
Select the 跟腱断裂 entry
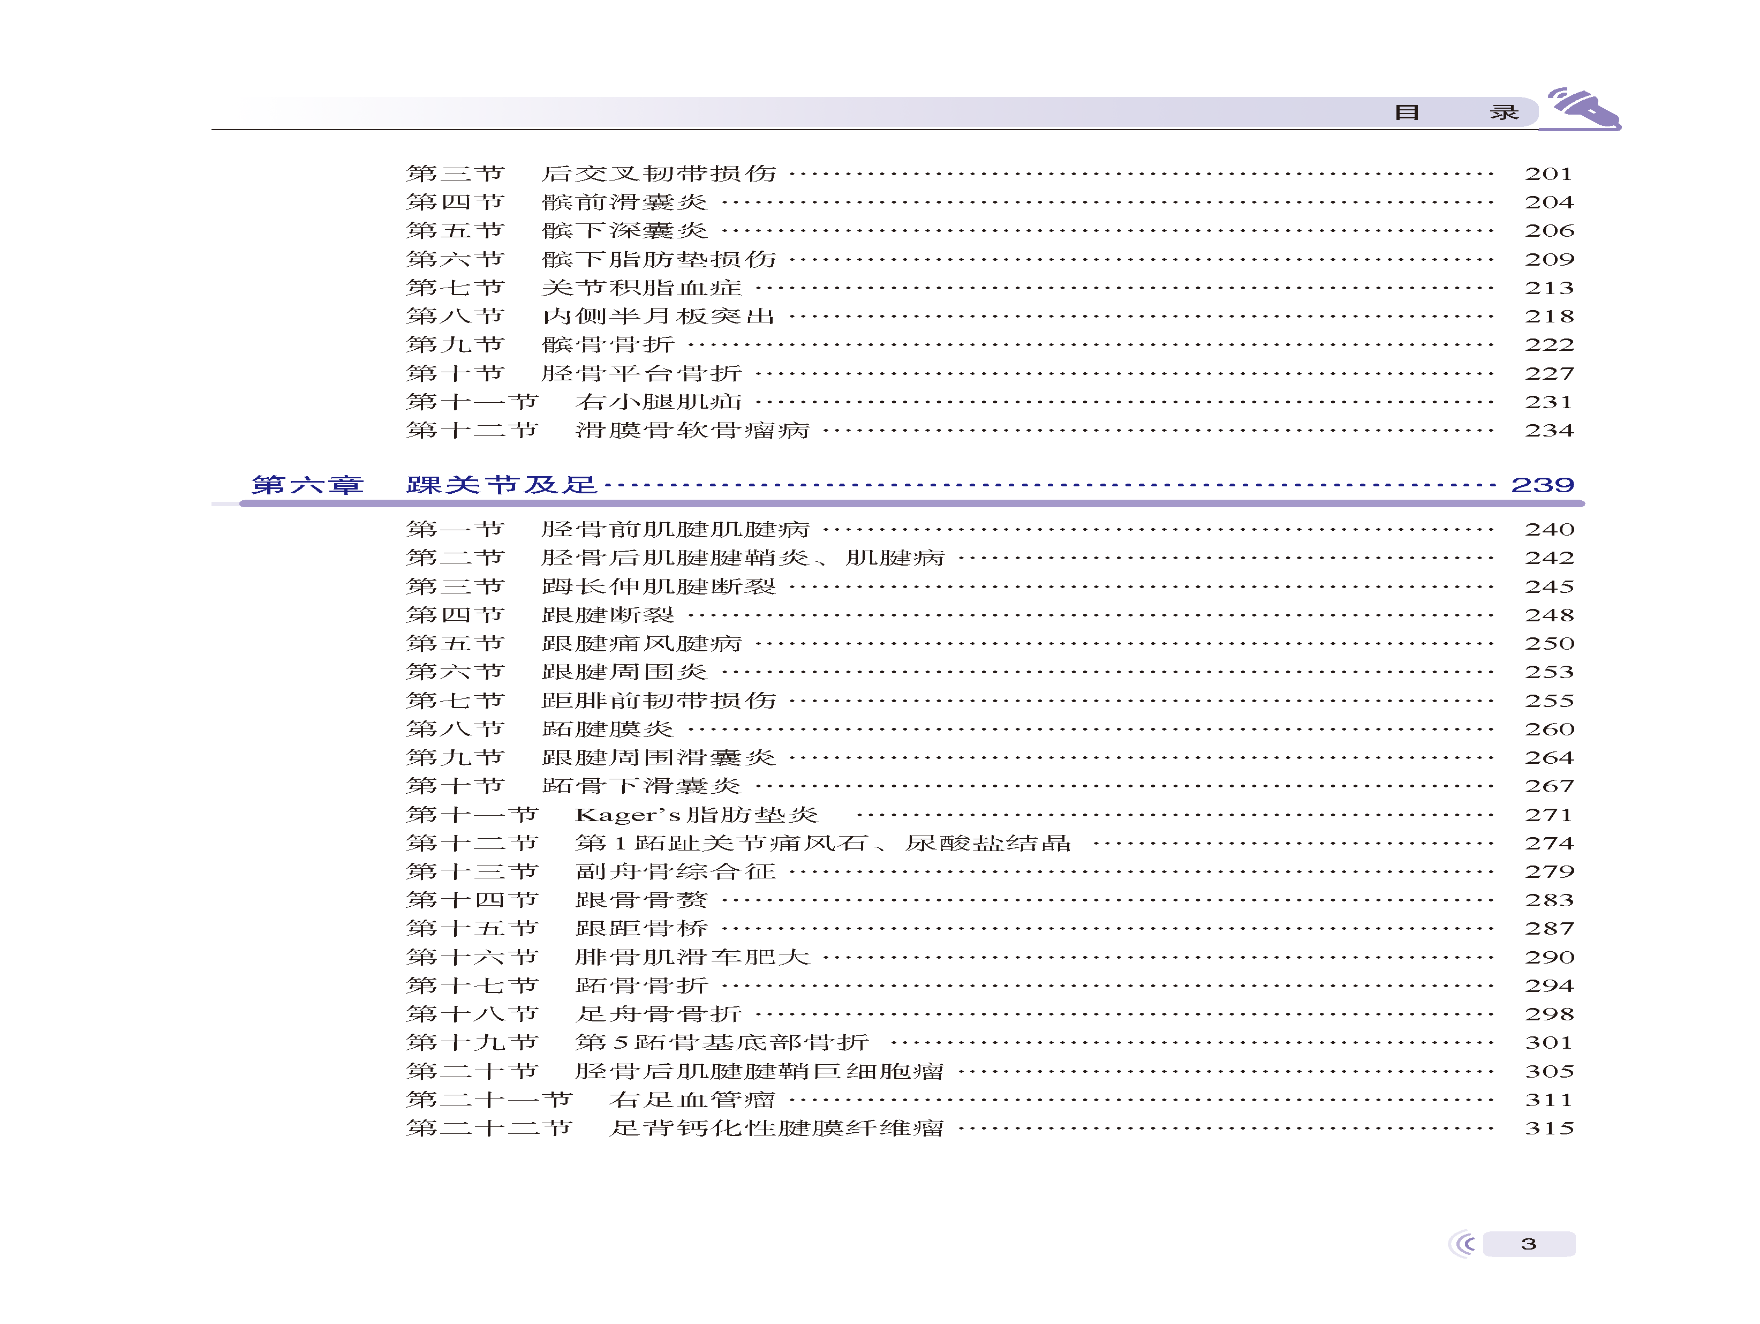[x=608, y=615]
